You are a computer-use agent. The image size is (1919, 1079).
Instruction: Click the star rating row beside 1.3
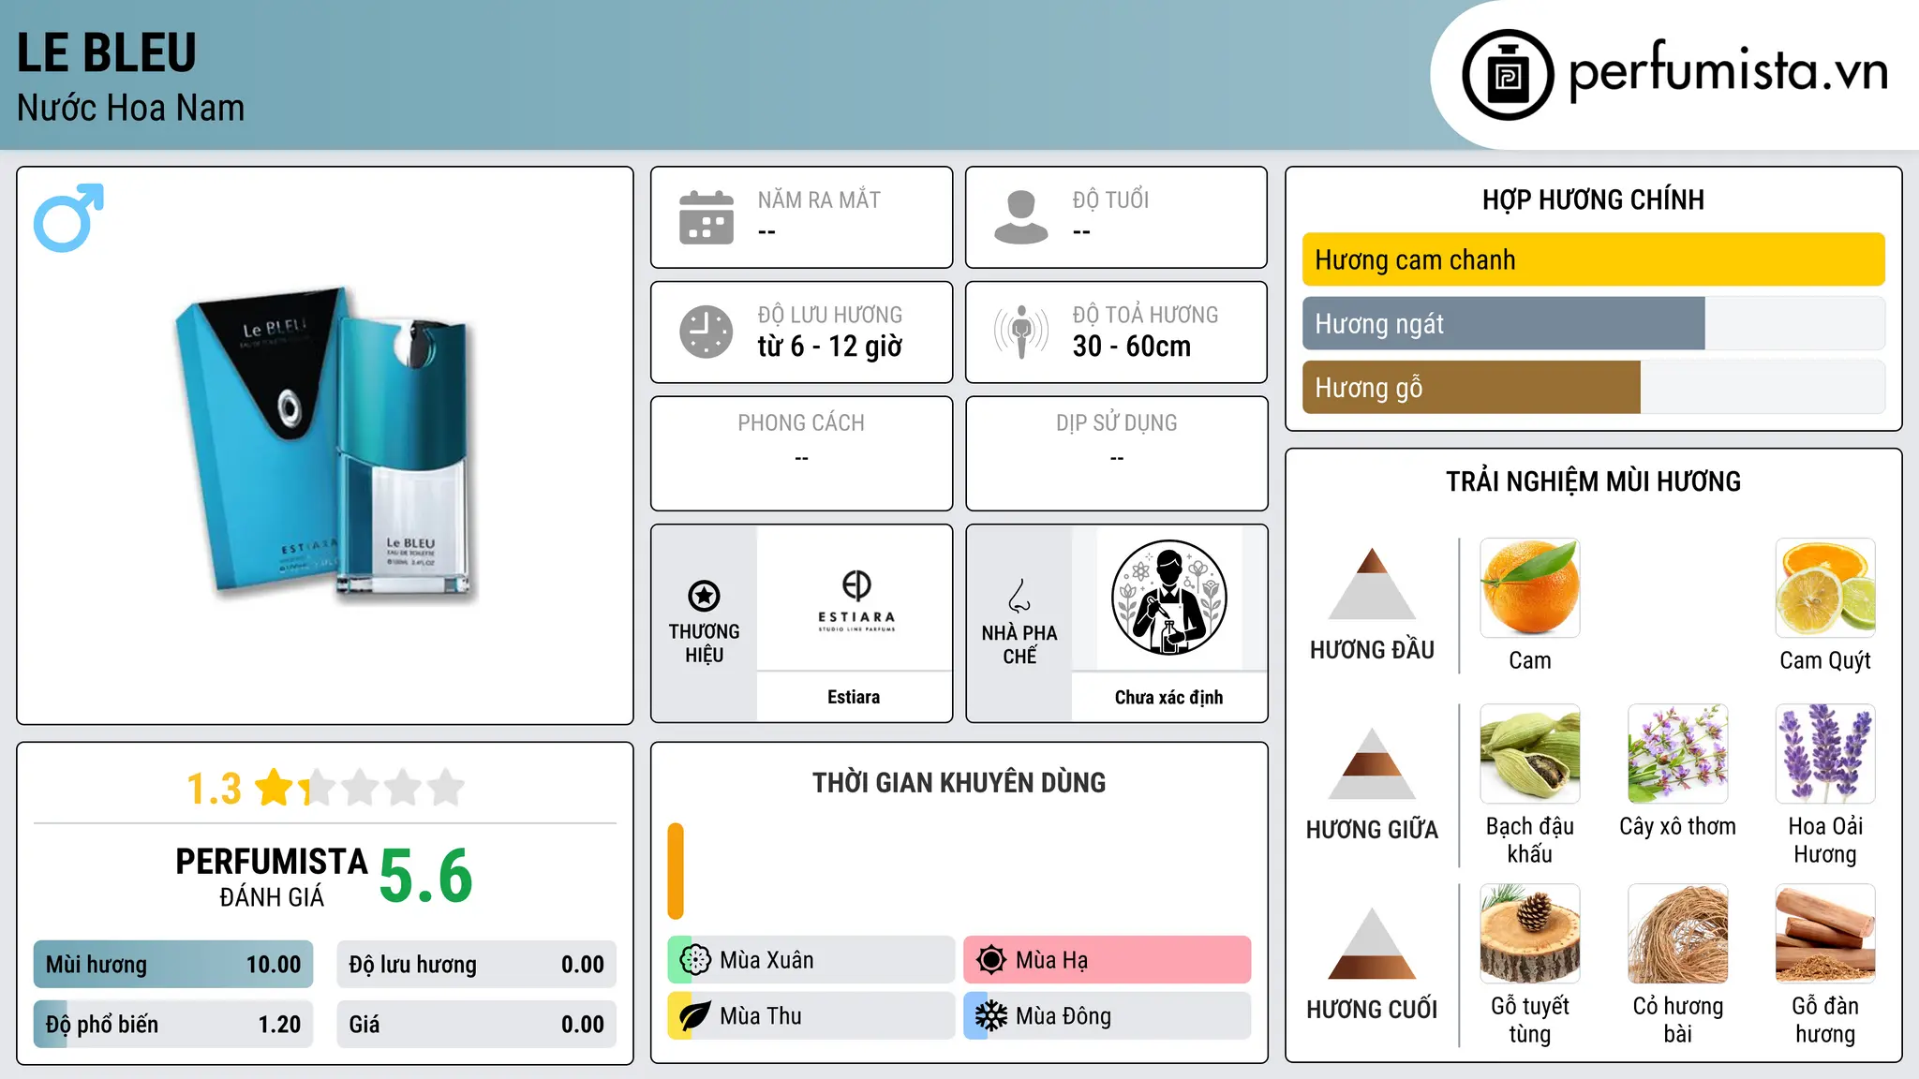[x=361, y=788]
